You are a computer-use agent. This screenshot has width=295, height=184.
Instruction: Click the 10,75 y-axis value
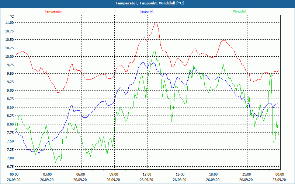click(x=10, y=31)
